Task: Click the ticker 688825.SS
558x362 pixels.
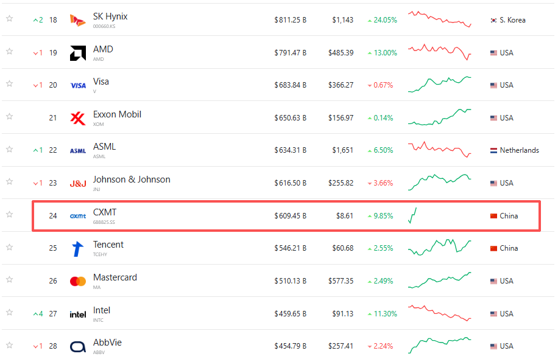Action: (x=104, y=222)
